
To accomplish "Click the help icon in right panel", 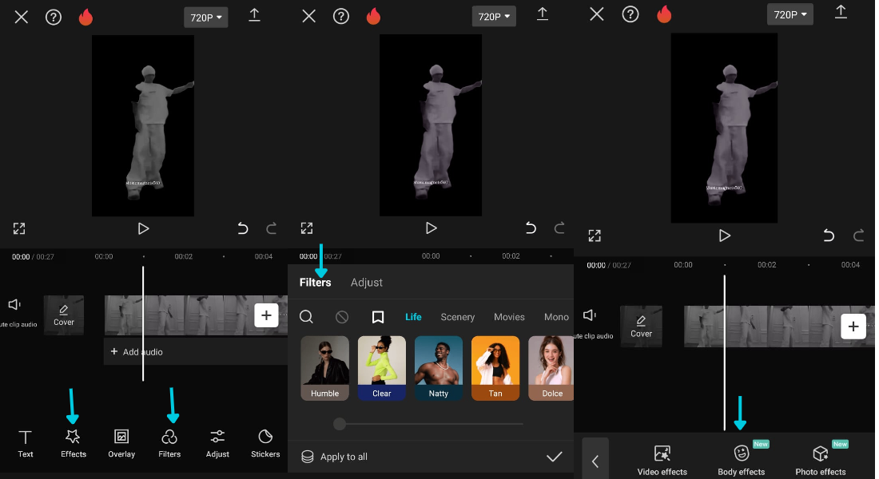I will click(x=630, y=14).
